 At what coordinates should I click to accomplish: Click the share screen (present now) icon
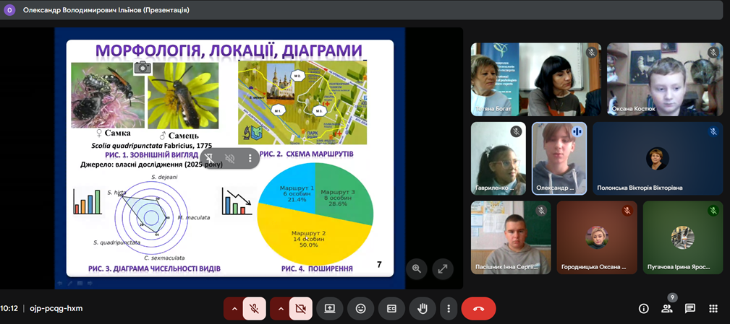pos(330,308)
